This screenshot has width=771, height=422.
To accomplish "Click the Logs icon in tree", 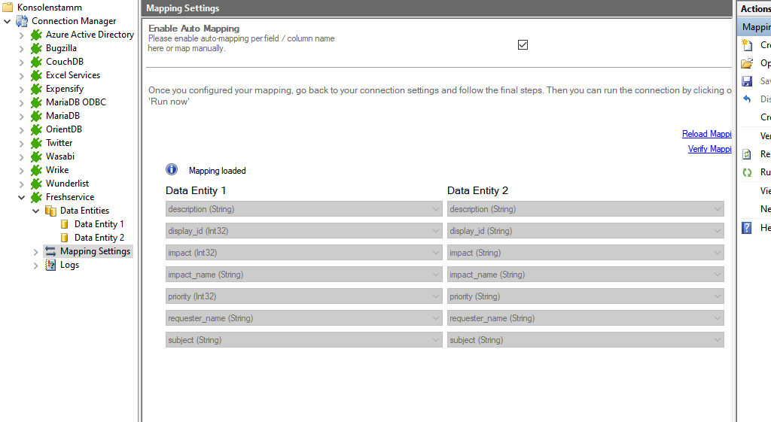I will [x=50, y=265].
